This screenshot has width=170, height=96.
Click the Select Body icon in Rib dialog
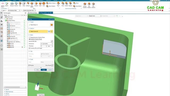click(x=52, y=25)
